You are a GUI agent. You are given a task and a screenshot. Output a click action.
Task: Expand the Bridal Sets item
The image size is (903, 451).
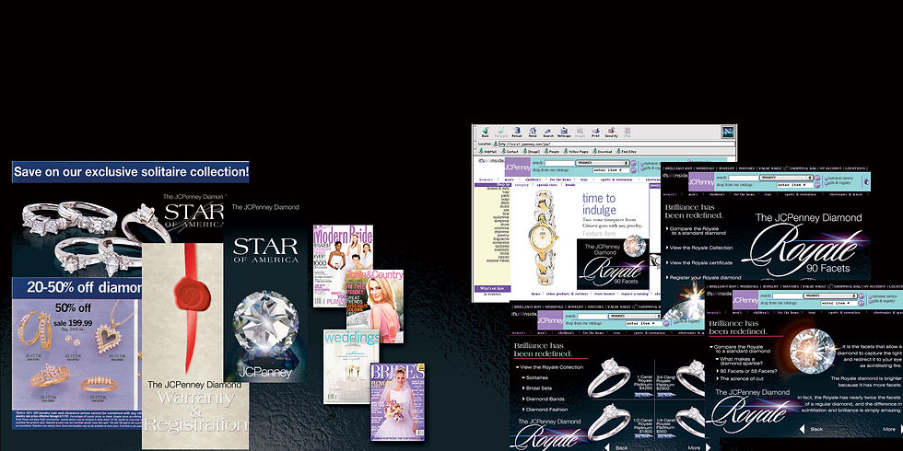click(537, 388)
